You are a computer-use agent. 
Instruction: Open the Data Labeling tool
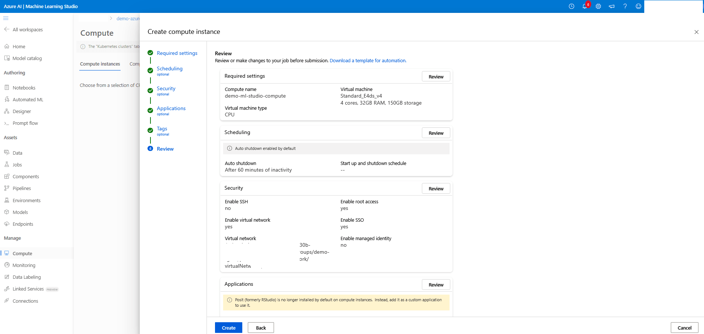pyautogui.click(x=26, y=277)
